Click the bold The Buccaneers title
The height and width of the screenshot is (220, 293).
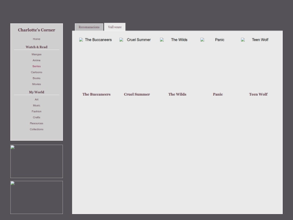coord(97,95)
